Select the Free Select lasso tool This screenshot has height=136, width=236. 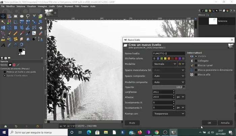pos(28,16)
